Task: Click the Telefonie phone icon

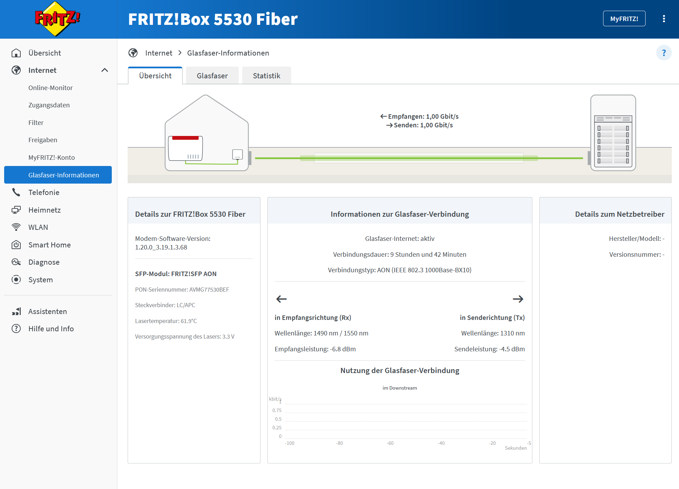Action: (x=16, y=192)
